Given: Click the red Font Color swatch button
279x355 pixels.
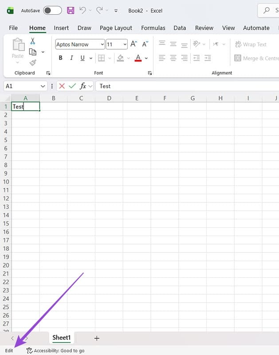Looking at the screenshot, I should point(138,58).
